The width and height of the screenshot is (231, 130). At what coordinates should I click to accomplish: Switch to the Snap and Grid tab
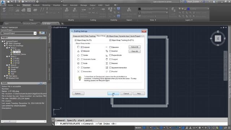pyautogui.click(x=78, y=36)
